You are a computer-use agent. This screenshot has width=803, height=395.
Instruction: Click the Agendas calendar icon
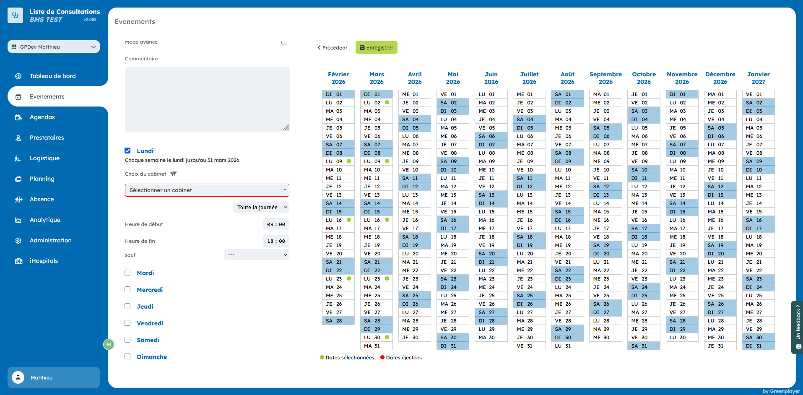(18, 117)
